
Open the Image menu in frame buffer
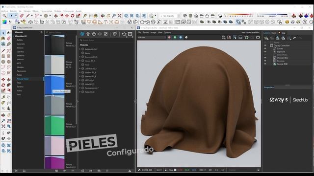(154, 32)
